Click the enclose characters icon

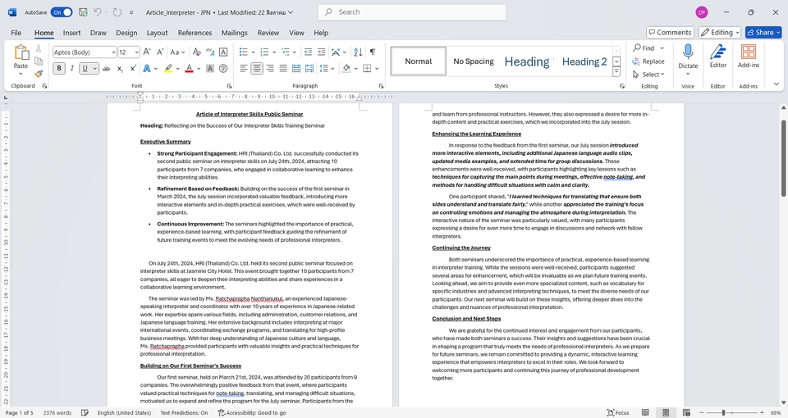point(223,68)
